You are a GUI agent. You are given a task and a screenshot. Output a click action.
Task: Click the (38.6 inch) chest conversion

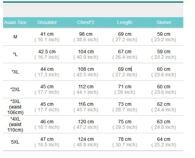tap(86, 40)
